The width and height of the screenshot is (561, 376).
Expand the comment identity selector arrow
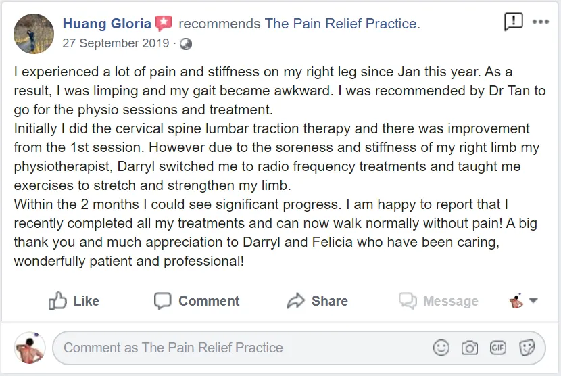pos(533,302)
